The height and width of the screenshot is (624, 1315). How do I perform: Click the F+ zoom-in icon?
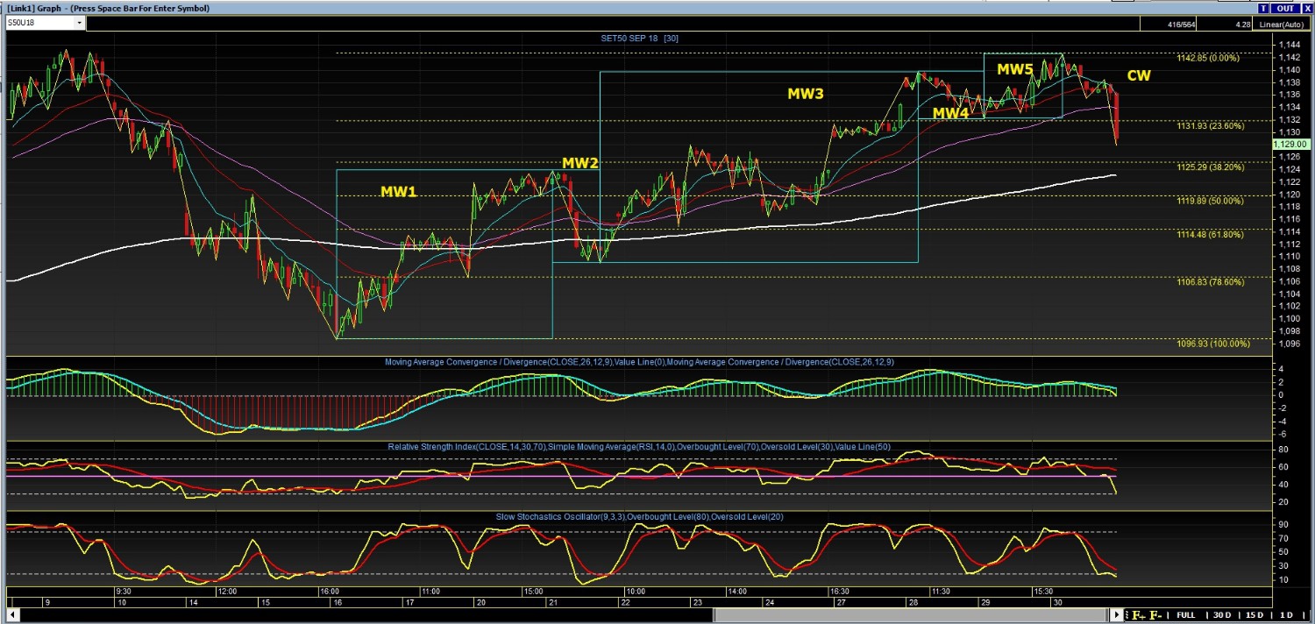(1139, 615)
